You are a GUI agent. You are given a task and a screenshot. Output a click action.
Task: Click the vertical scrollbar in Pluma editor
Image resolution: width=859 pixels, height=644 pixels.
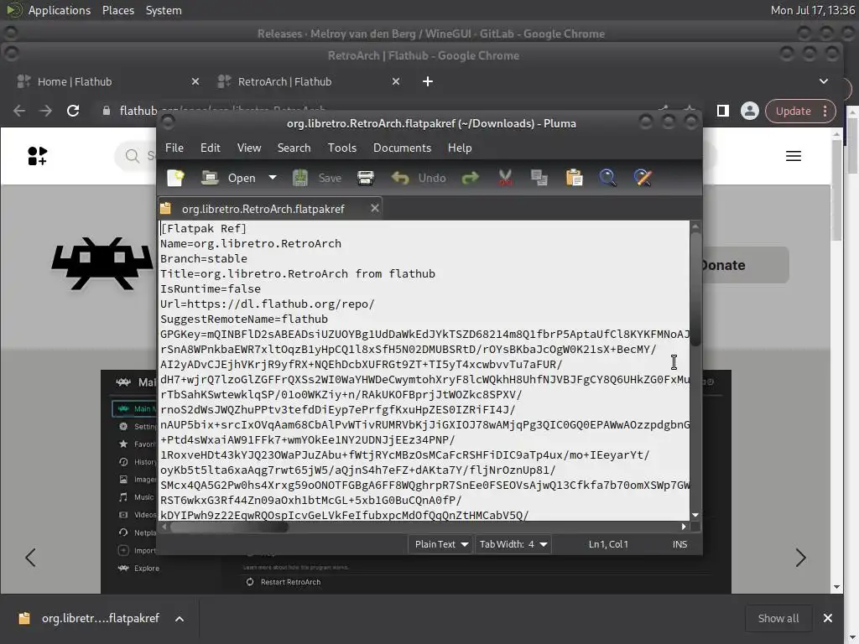point(695,290)
